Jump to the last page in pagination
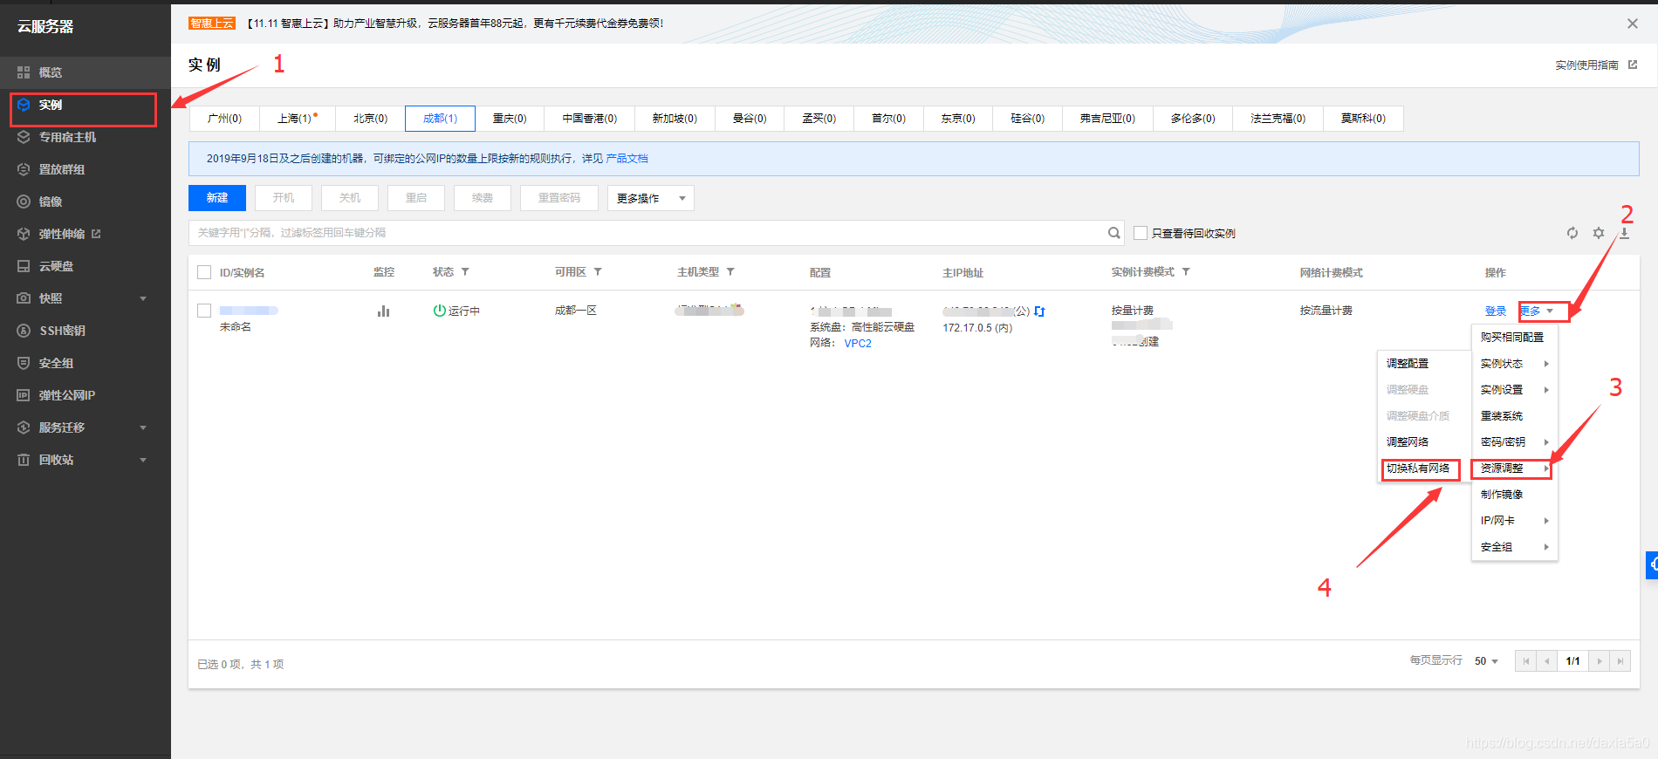Screen dimensions: 1658x759 [x=1620, y=661]
